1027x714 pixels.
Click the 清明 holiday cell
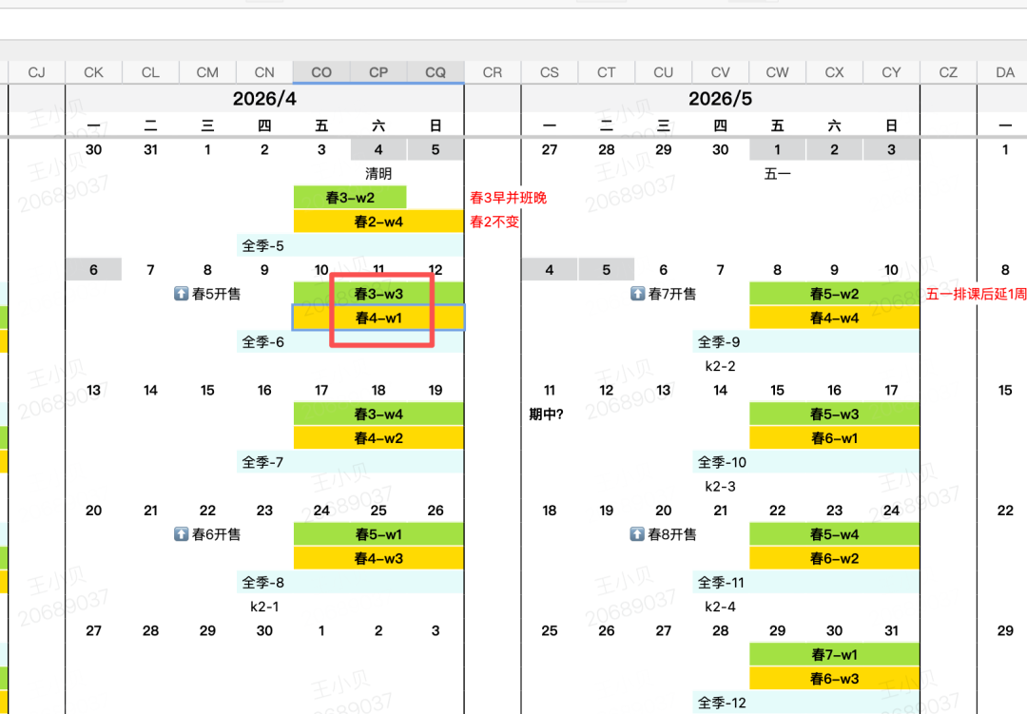(x=378, y=174)
